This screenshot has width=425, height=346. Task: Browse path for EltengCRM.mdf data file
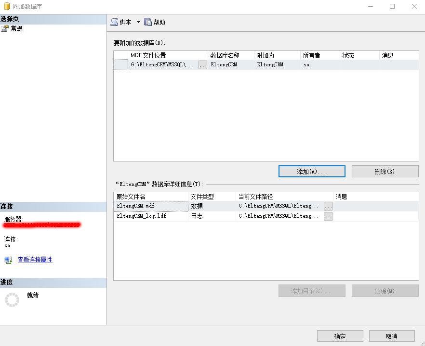coord(328,206)
